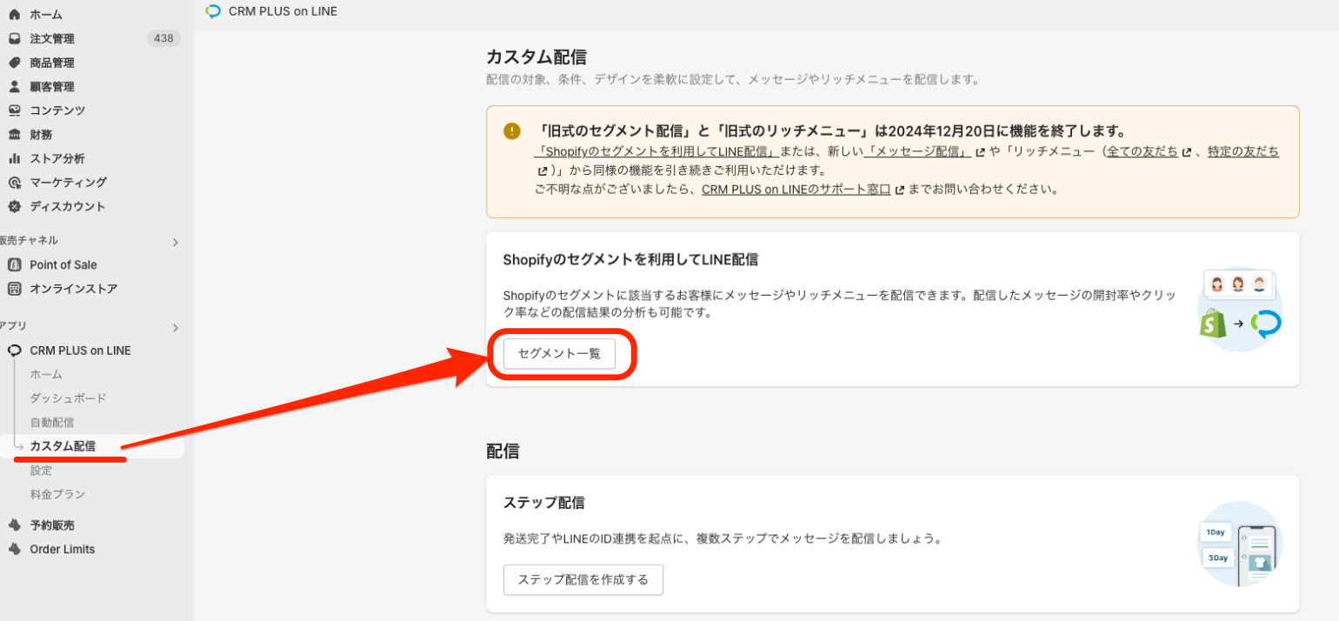Click the Point of Sale icon
Image resolution: width=1339 pixels, height=621 pixels.
[x=14, y=264]
